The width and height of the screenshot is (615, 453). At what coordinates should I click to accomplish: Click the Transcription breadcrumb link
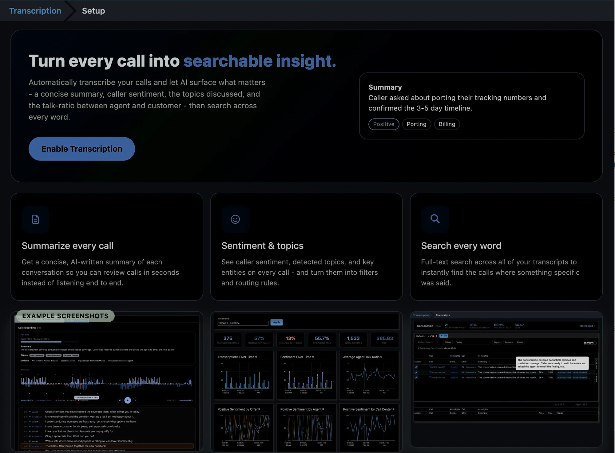coord(35,11)
